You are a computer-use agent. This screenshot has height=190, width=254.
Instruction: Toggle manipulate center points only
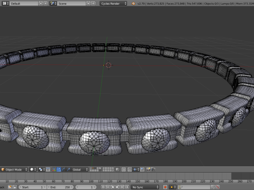pyautogui.click(x=48, y=169)
